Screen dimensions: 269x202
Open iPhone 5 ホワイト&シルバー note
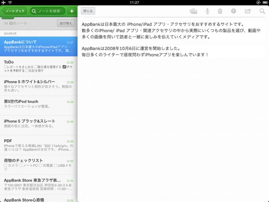[x=39, y=86]
